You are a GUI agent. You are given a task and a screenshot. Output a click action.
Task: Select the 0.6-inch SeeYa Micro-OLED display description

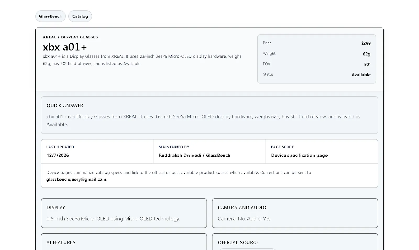click(113, 219)
